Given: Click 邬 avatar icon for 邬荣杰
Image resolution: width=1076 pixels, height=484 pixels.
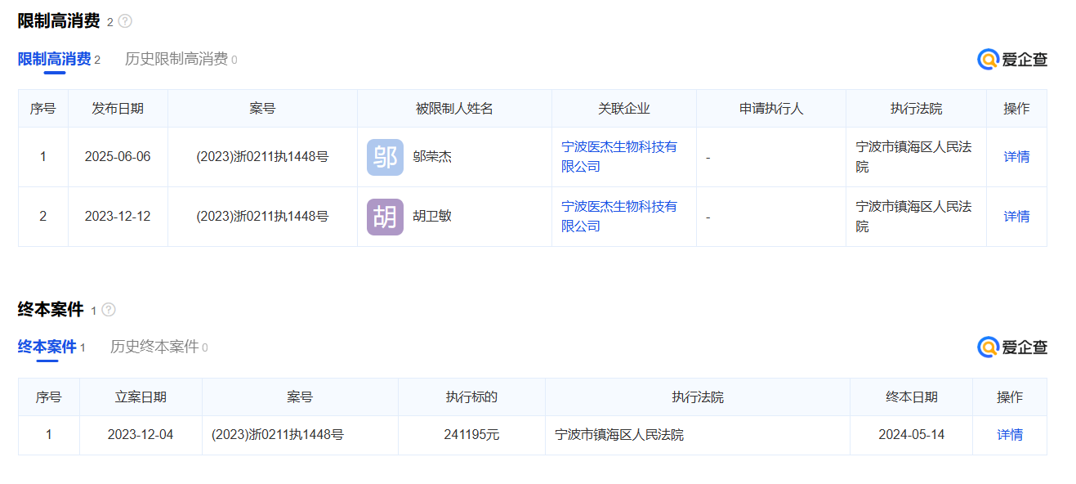Looking at the screenshot, I should [x=385, y=157].
